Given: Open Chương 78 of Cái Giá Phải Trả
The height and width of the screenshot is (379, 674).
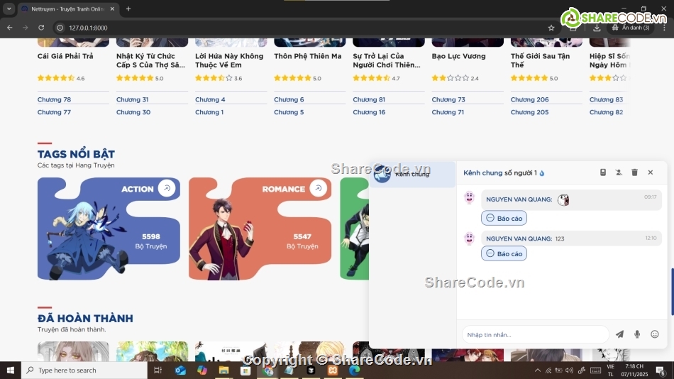Looking at the screenshot, I should [x=54, y=100].
